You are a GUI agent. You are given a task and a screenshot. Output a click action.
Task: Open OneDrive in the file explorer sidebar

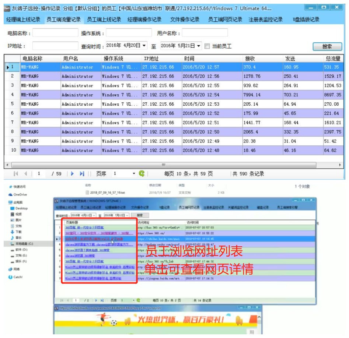pos(20,194)
